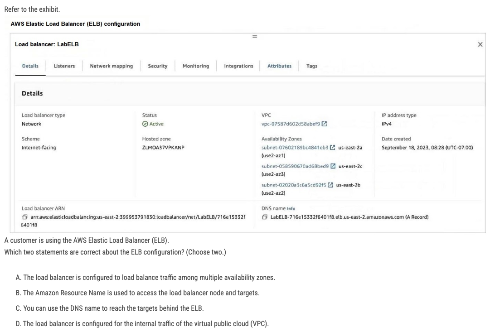Open subnet-02020a3c6a5cd92f5 link
The width and height of the screenshot is (490, 332).
pos(294,185)
